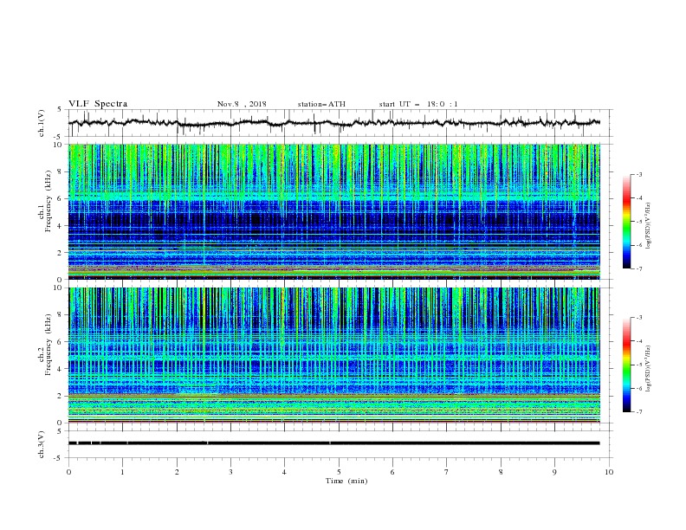Click the '-7' label on the lower colorbar
Viewport: 686px width, 530px height.
(x=638, y=412)
